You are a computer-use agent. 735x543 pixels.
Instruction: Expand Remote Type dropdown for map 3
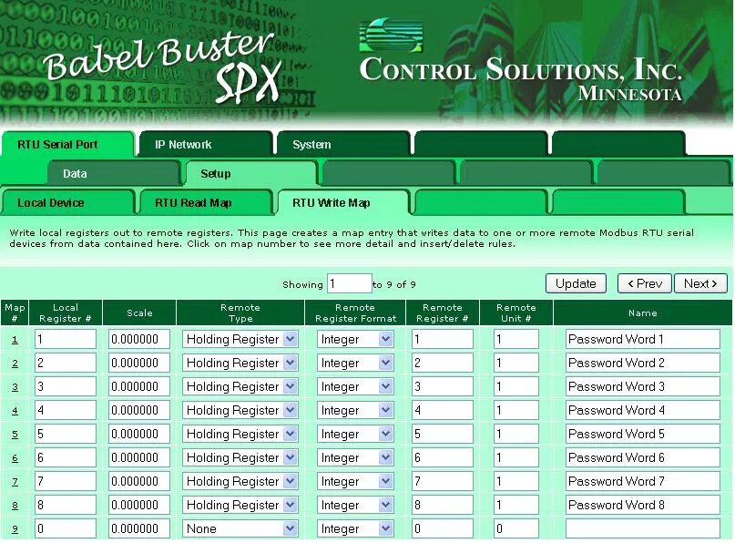coord(240,386)
